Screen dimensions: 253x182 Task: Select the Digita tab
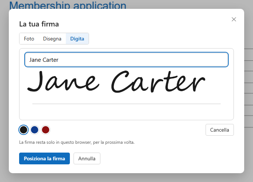coord(77,39)
